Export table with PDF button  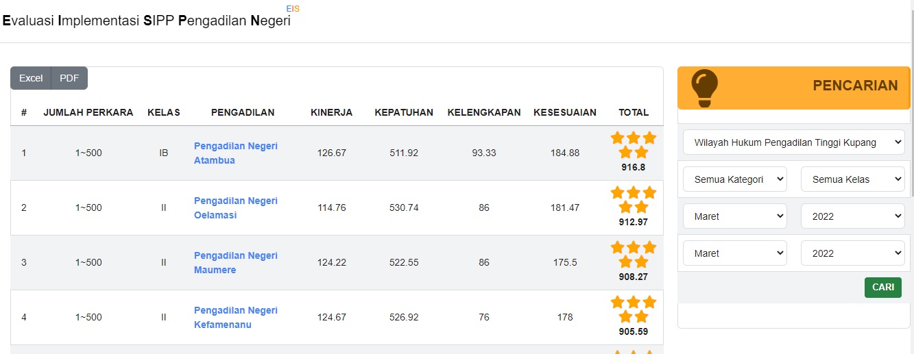(x=69, y=78)
